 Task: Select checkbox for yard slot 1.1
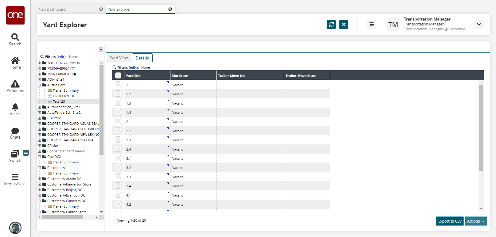pyautogui.click(x=118, y=85)
